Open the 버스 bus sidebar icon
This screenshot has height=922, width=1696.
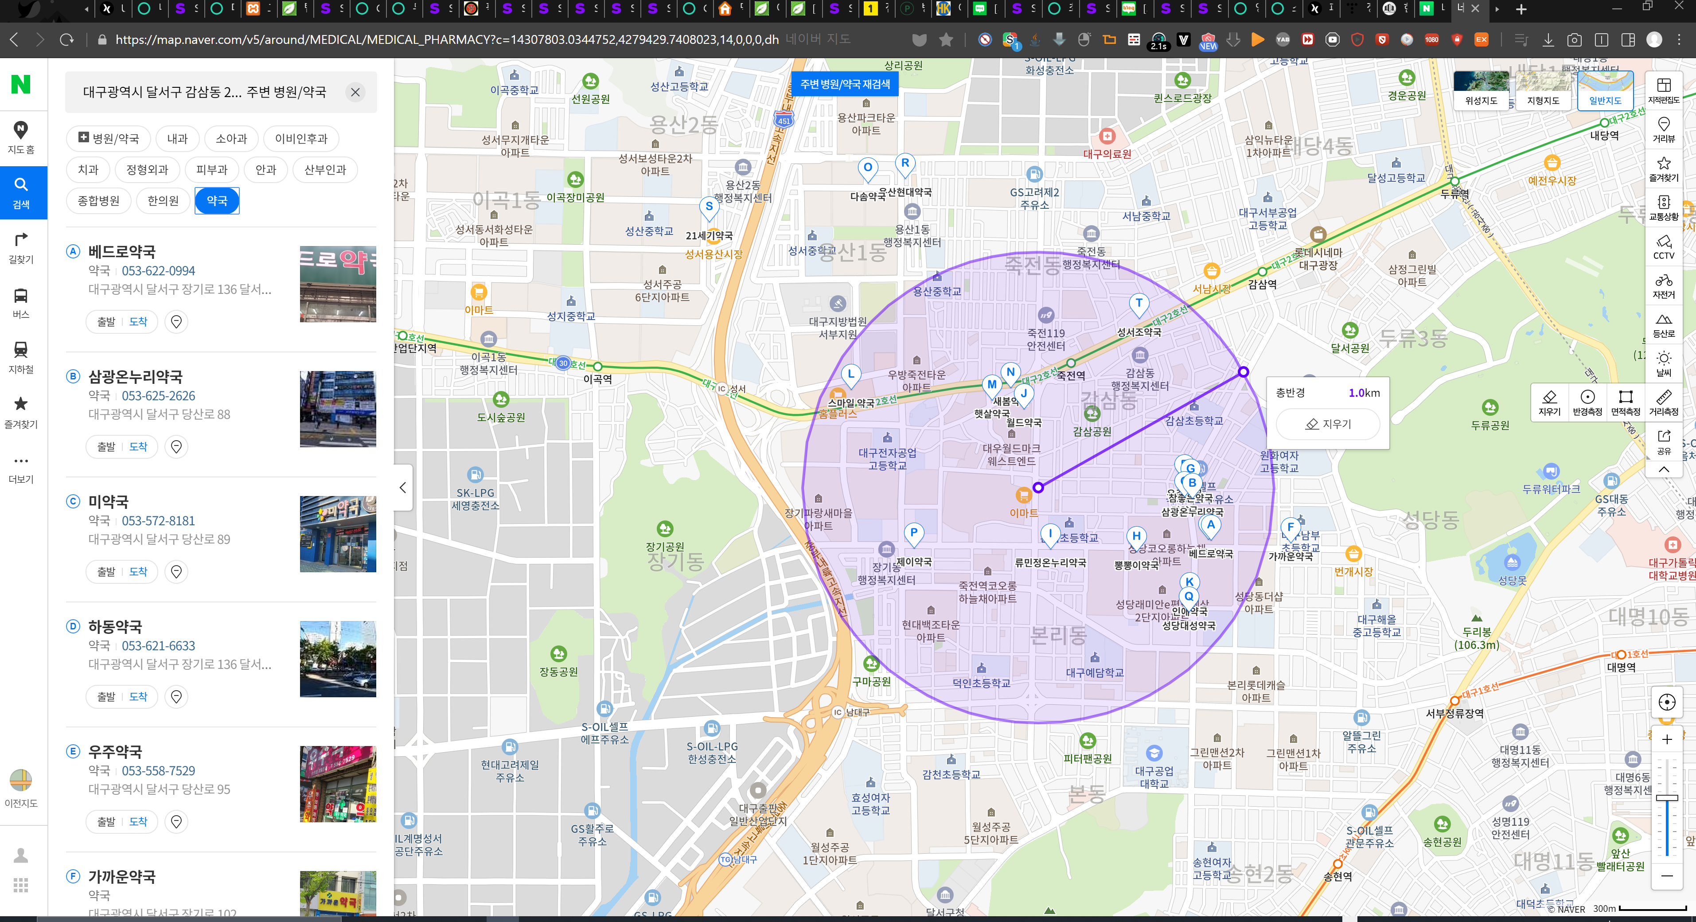[x=21, y=304]
